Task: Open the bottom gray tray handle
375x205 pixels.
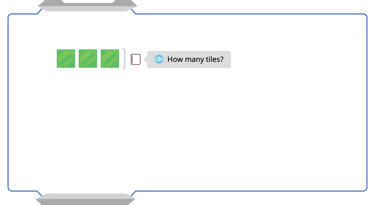Action: click(85, 199)
